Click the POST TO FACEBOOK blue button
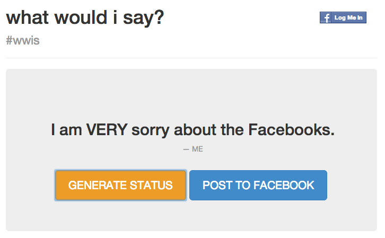385x238 pixels. coord(258,185)
